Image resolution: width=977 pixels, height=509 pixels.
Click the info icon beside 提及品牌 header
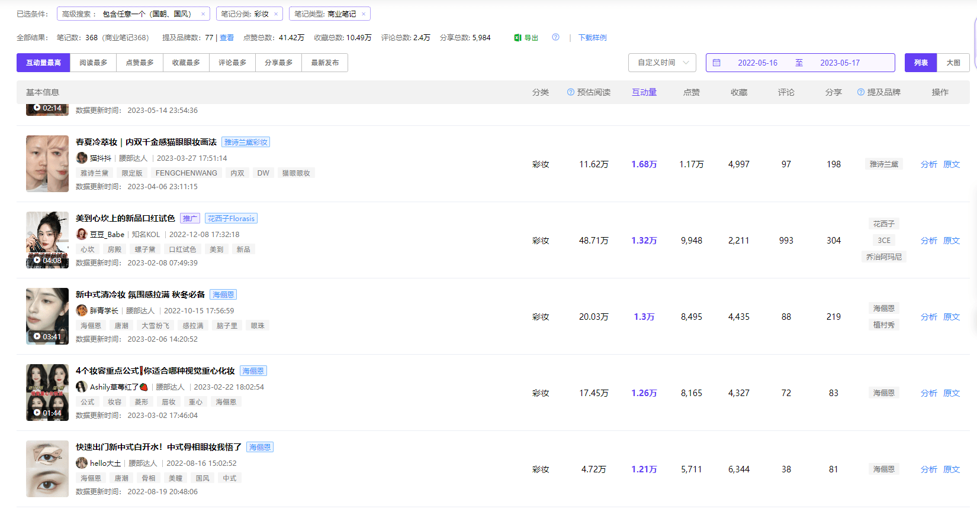[861, 92]
